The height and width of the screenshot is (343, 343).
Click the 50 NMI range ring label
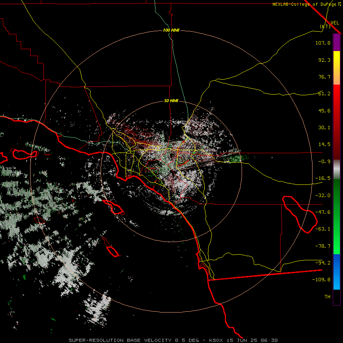point(171,101)
